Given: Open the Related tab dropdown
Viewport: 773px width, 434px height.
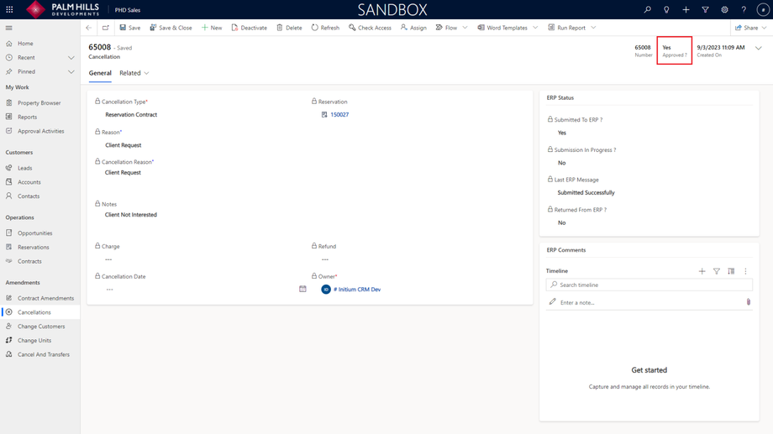Looking at the screenshot, I should pyautogui.click(x=134, y=73).
